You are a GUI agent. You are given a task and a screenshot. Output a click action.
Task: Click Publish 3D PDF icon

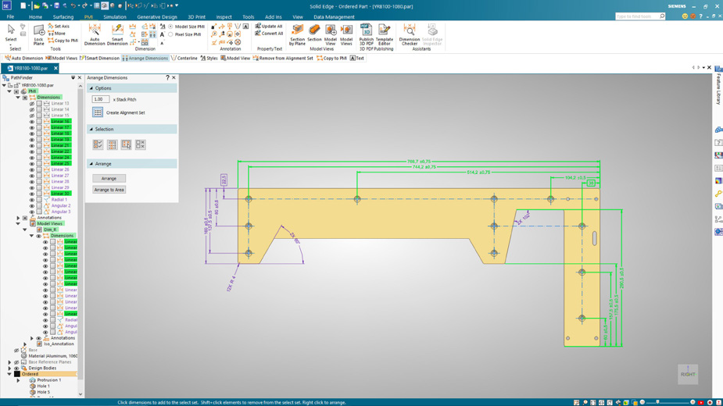(x=366, y=34)
